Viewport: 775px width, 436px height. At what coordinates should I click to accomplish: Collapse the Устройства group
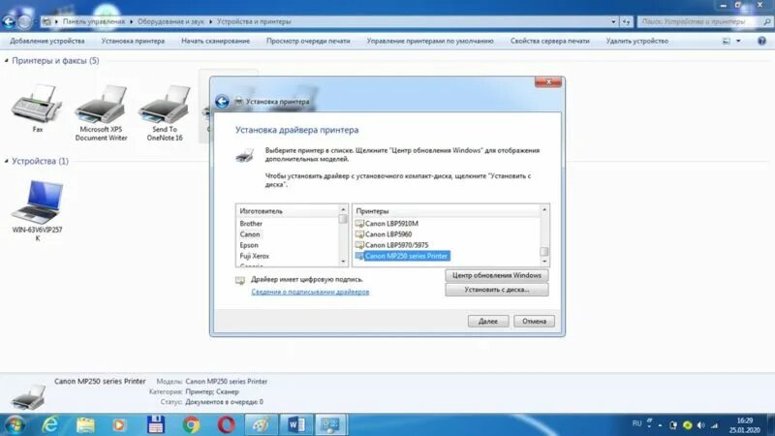(x=7, y=161)
